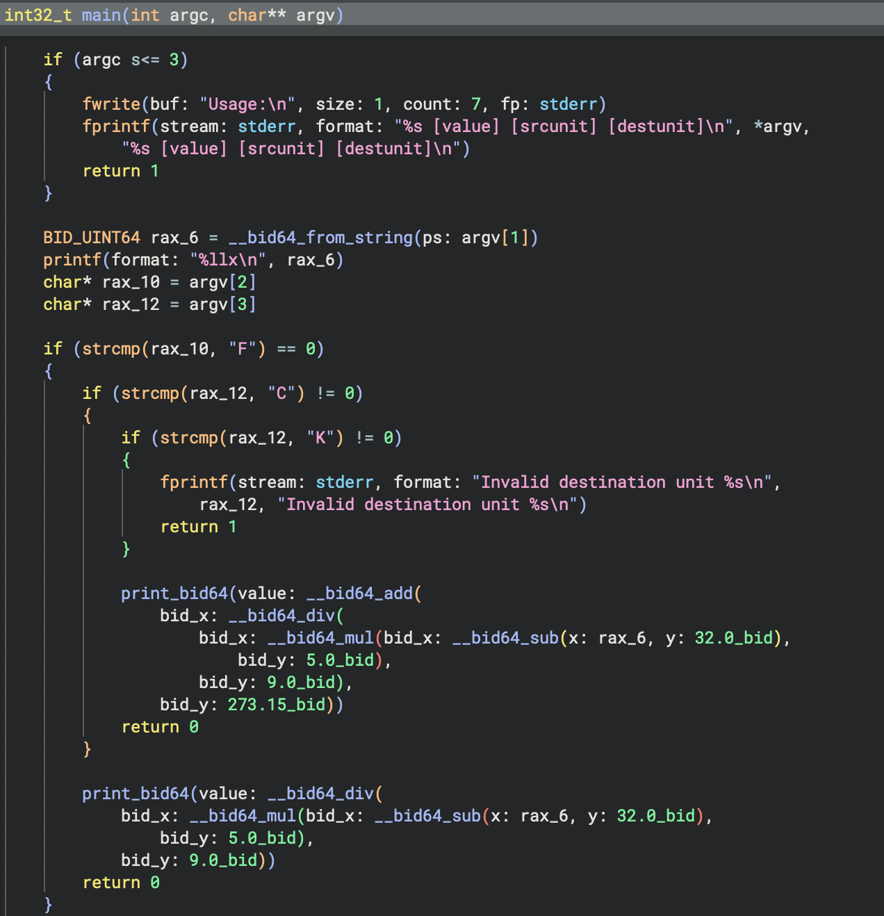Viewport: 884px width, 916px height.
Task: Click the main function name in the header
Action: (101, 15)
